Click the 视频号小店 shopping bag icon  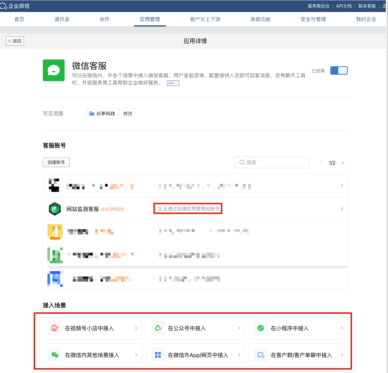click(x=55, y=328)
